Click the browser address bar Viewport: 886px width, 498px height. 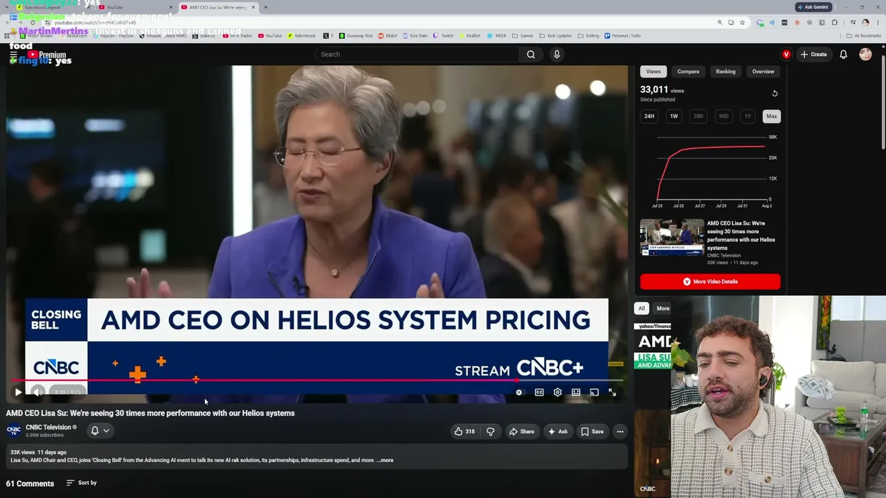coord(381,23)
